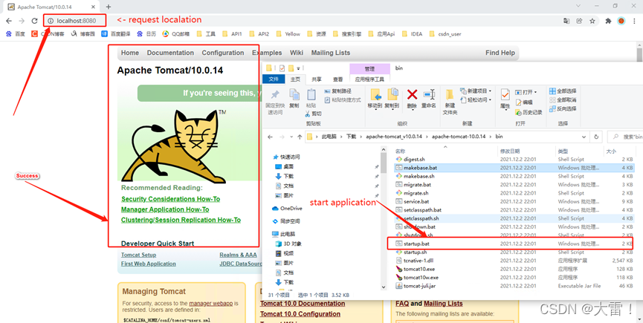Select 3D 对象 in Explorer sidebar

pos(288,244)
